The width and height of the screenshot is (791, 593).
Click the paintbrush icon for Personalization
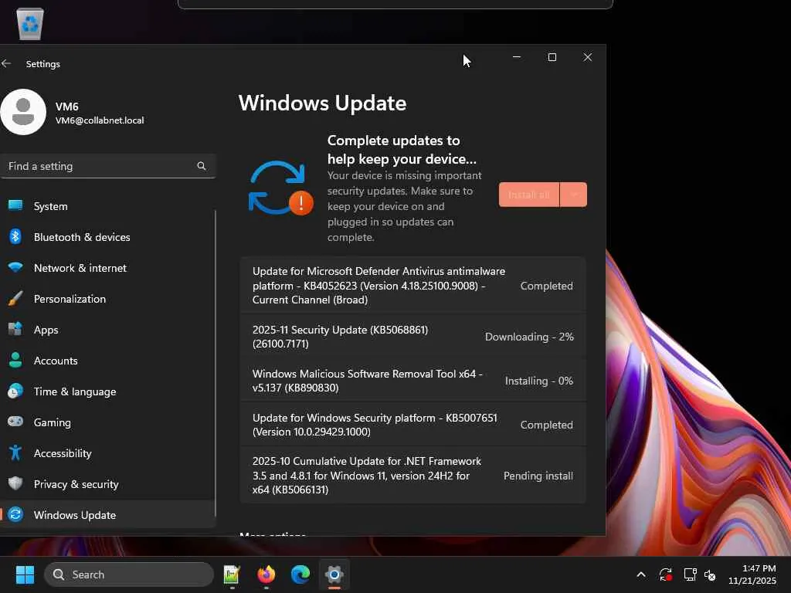pyautogui.click(x=15, y=298)
